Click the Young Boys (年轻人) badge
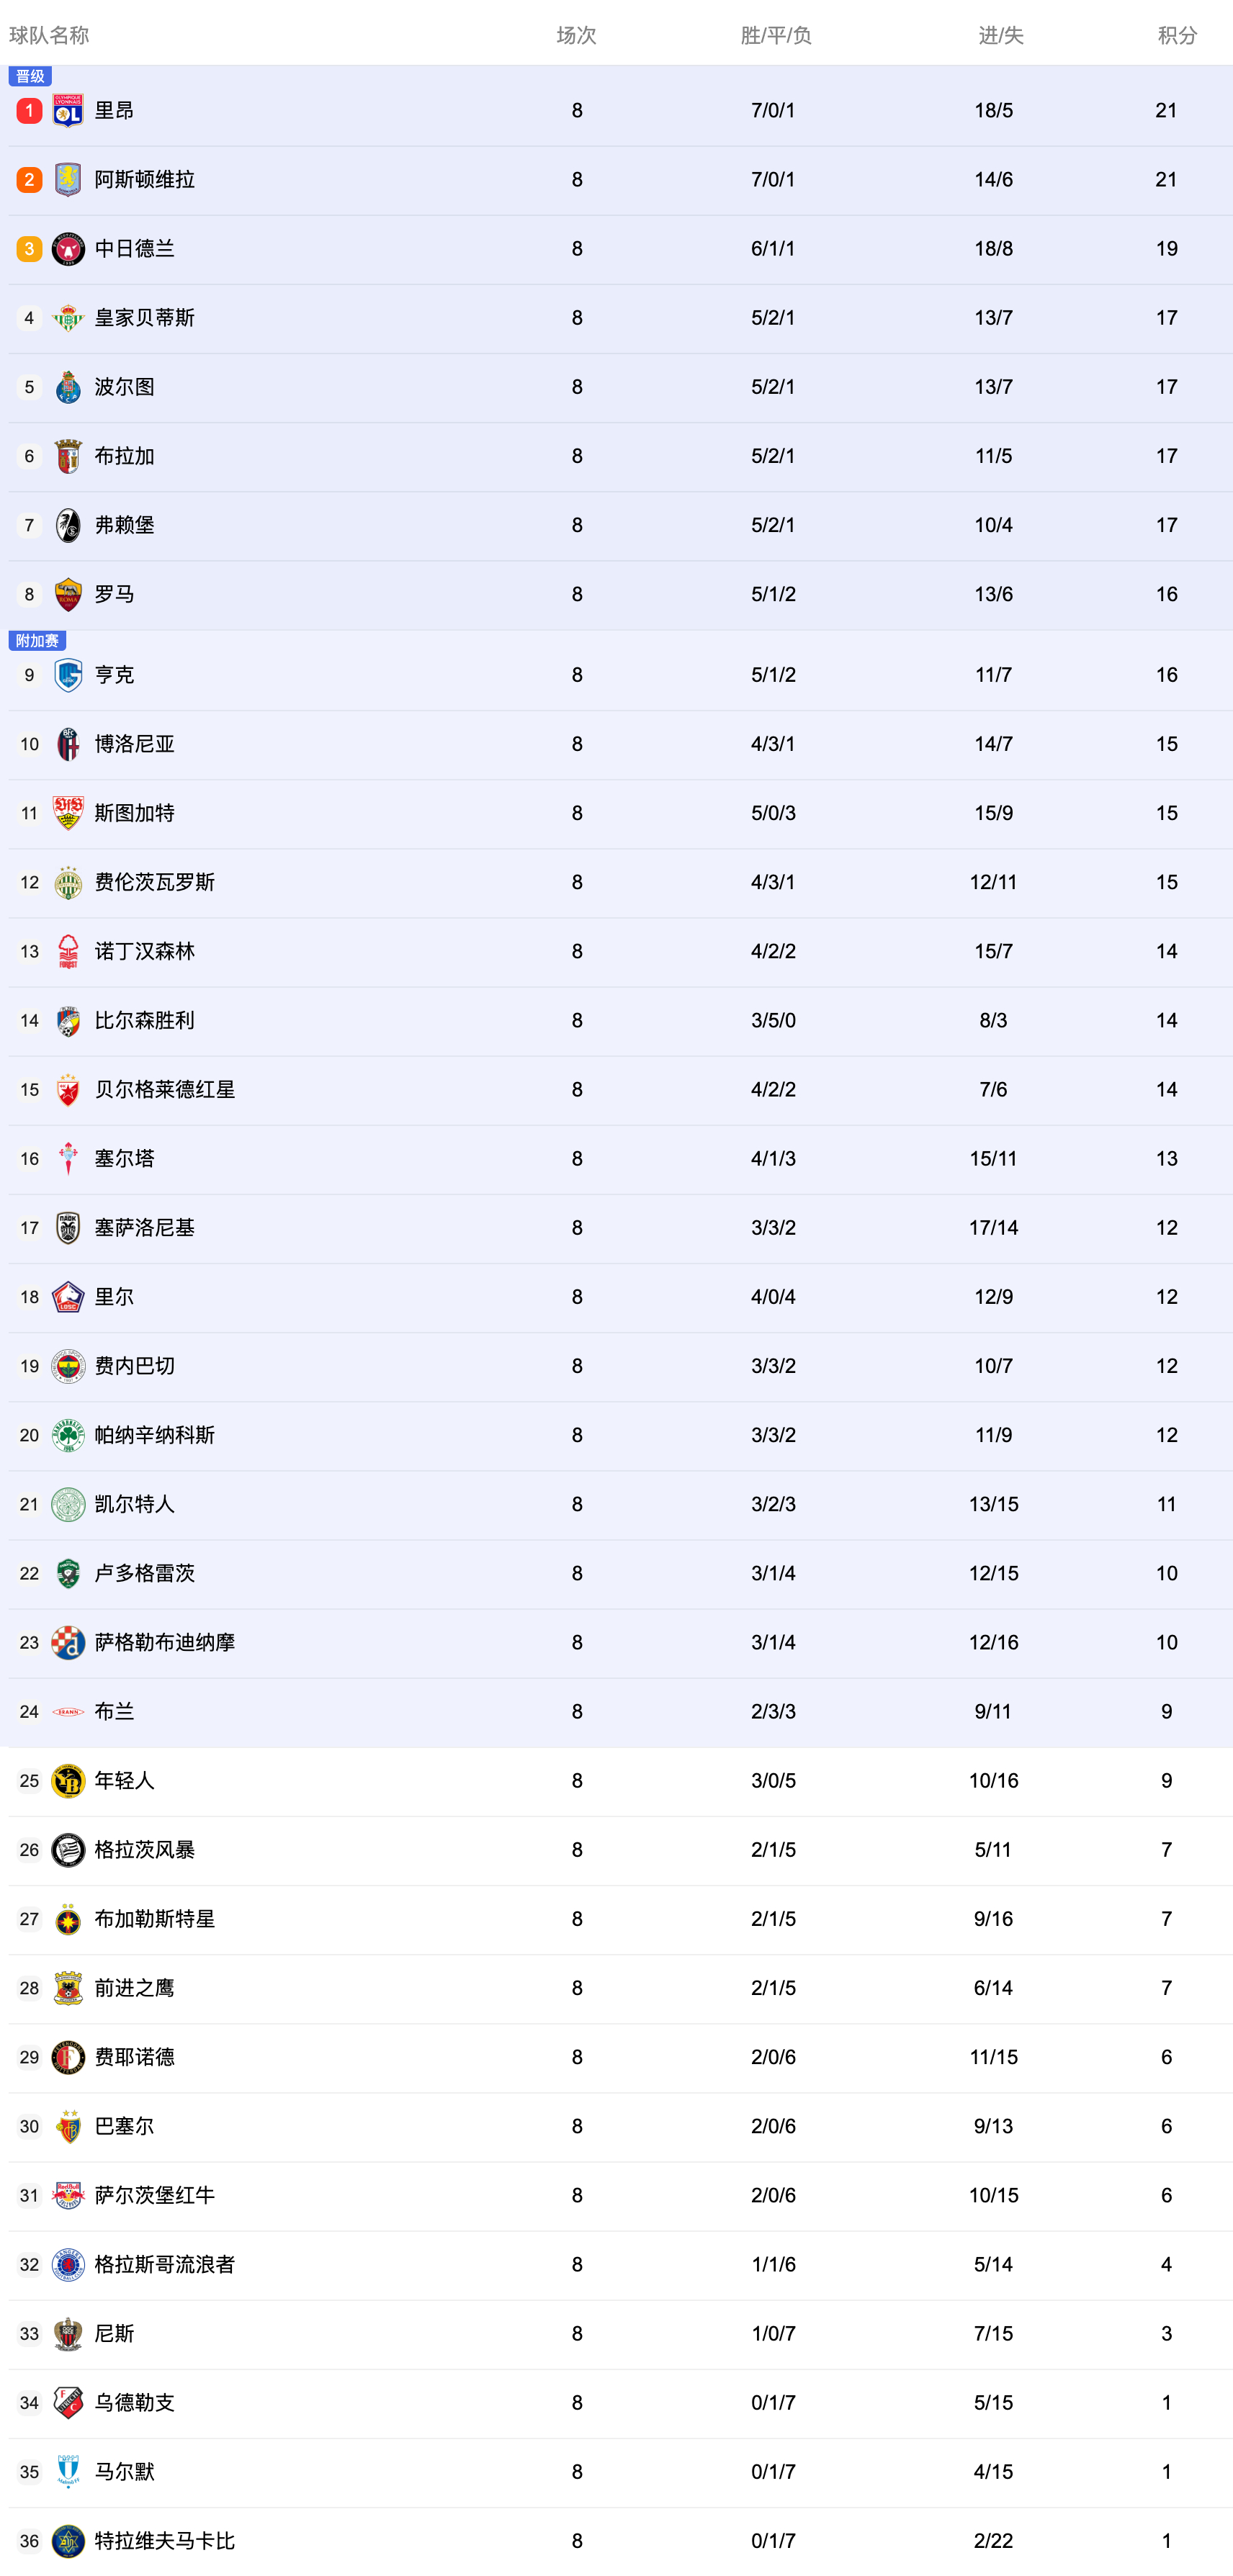1233x2576 pixels. pos(68,1781)
